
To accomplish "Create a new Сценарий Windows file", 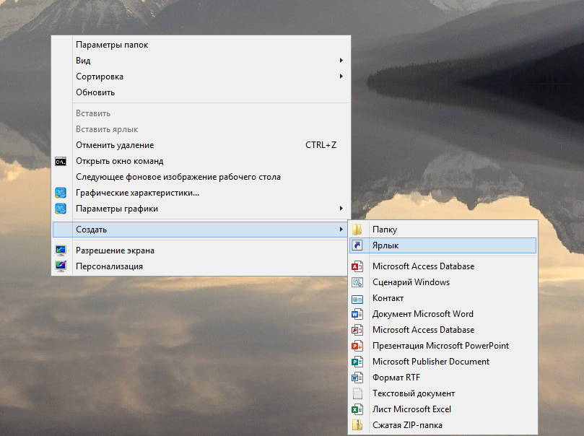I will pos(443,282).
